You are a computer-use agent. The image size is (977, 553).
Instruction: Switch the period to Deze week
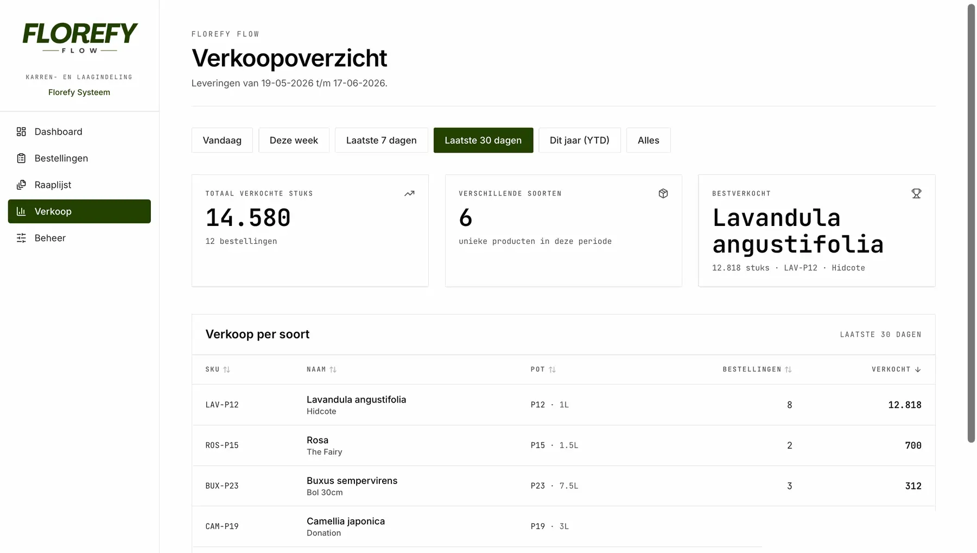(294, 140)
